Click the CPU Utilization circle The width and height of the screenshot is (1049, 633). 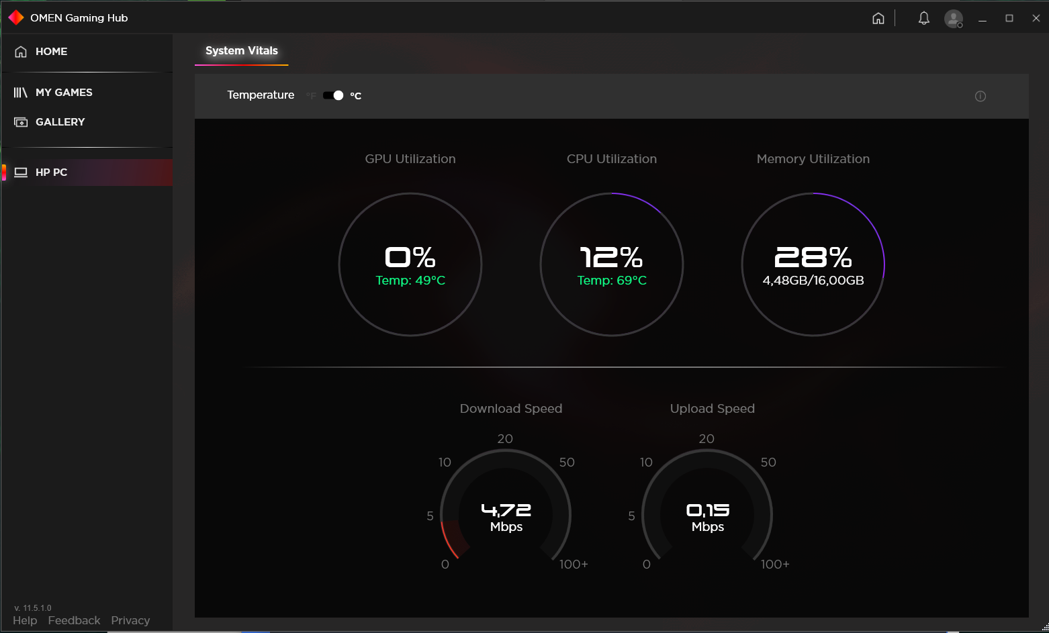[x=611, y=264]
